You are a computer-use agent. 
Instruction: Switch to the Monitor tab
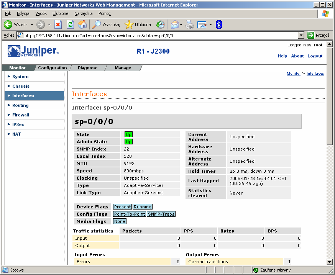18,68
